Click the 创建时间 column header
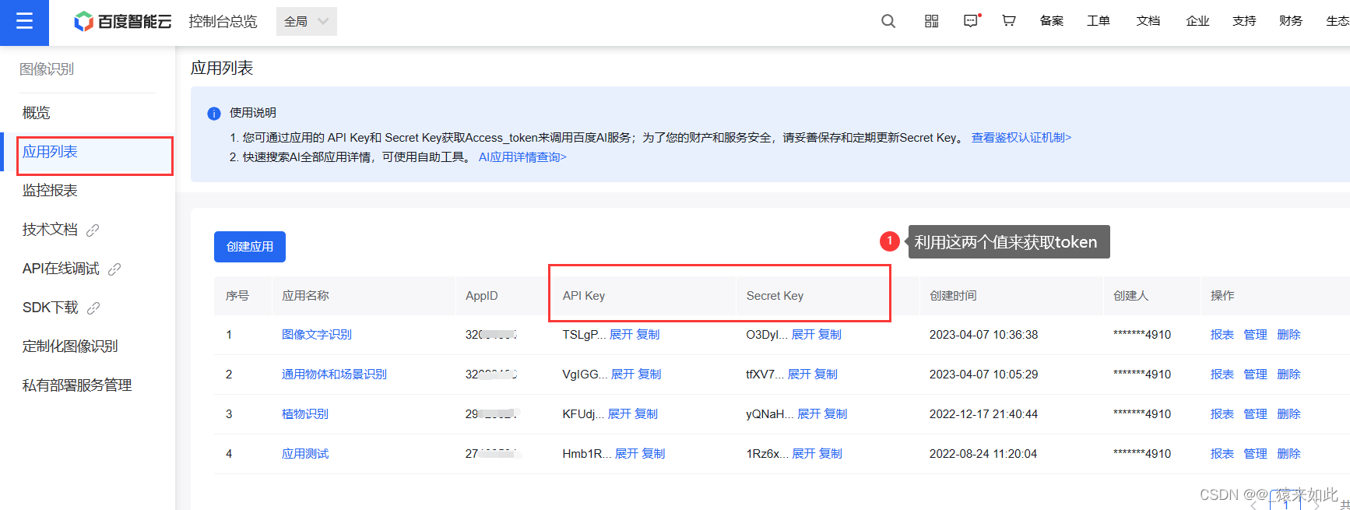This screenshot has width=1350, height=510. [953, 296]
